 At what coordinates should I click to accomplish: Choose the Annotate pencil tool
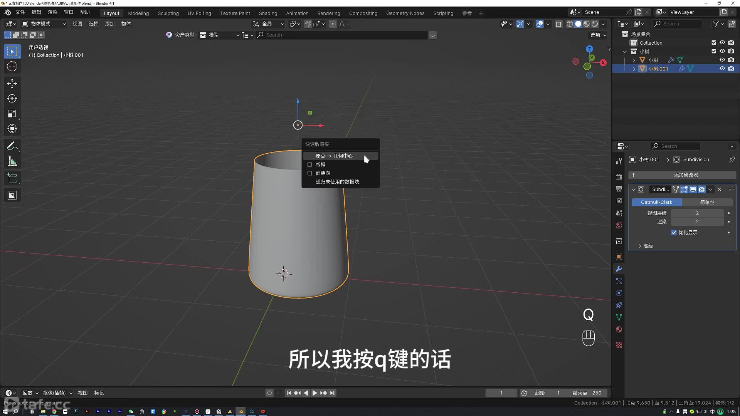pyautogui.click(x=12, y=146)
